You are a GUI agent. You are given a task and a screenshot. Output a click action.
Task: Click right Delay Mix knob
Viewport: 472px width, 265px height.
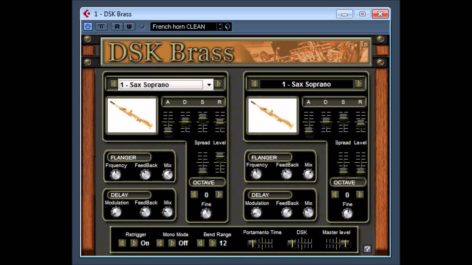click(308, 212)
